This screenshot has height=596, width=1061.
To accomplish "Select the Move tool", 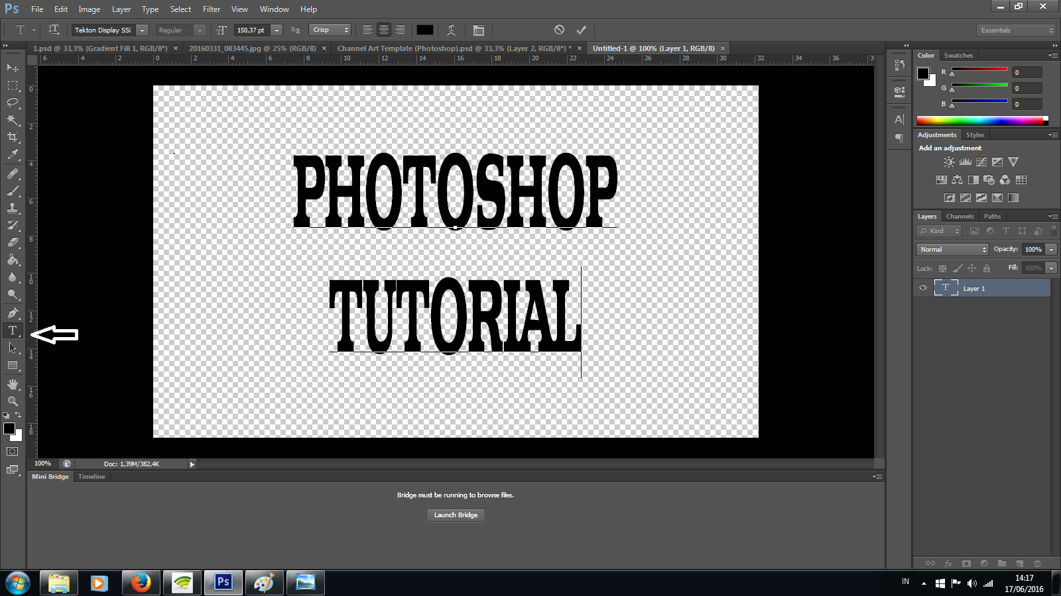I will 12,68.
